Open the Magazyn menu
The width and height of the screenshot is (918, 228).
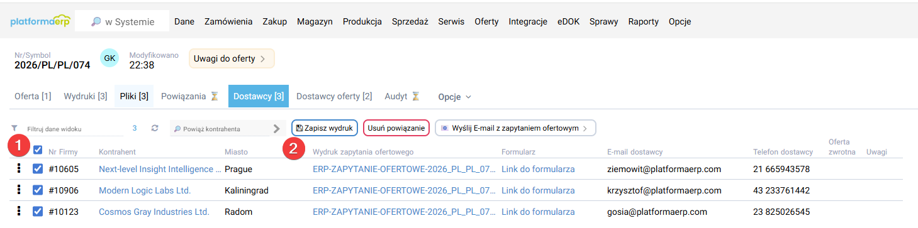315,21
